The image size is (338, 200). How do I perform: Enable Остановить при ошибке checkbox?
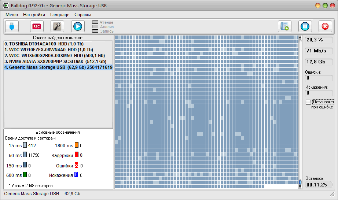click(x=308, y=102)
